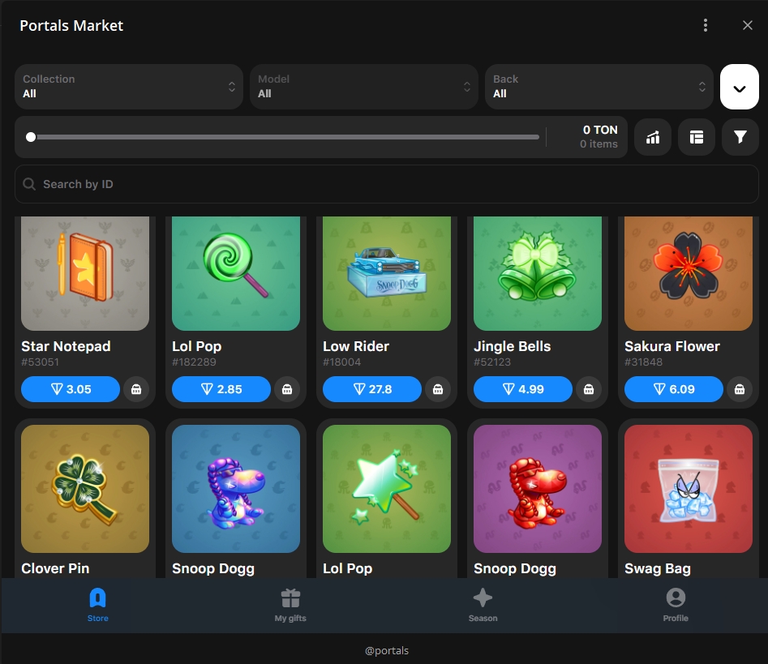Add Lol Pop #182289 to cart
Screen dimensions: 768x664
(287, 389)
